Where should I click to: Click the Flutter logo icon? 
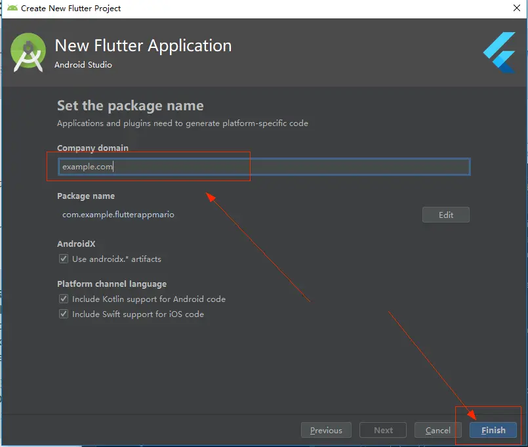[499, 53]
